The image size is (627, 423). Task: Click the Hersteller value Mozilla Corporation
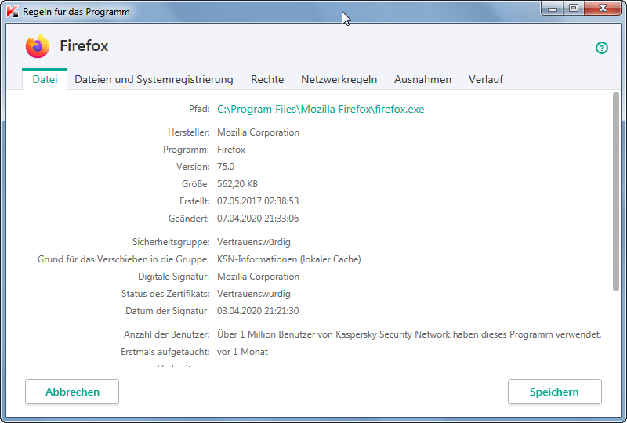[258, 132]
